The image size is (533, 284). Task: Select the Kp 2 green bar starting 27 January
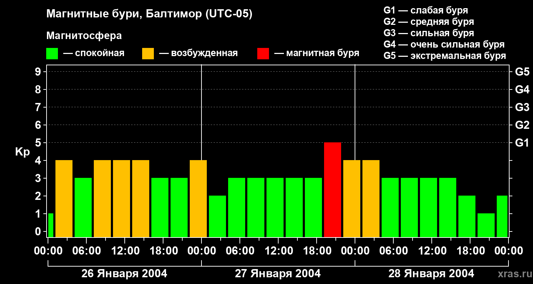click(x=217, y=216)
